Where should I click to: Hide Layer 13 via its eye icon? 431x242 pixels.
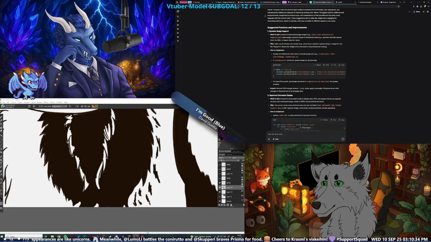pyautogui.click(x=220, y=192)
